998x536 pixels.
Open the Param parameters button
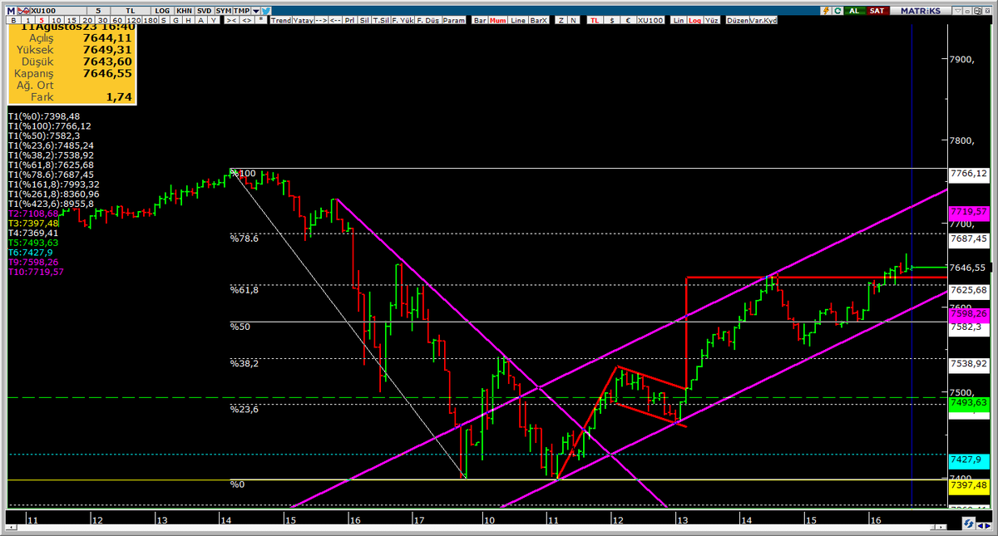click(x=454, y=20)
